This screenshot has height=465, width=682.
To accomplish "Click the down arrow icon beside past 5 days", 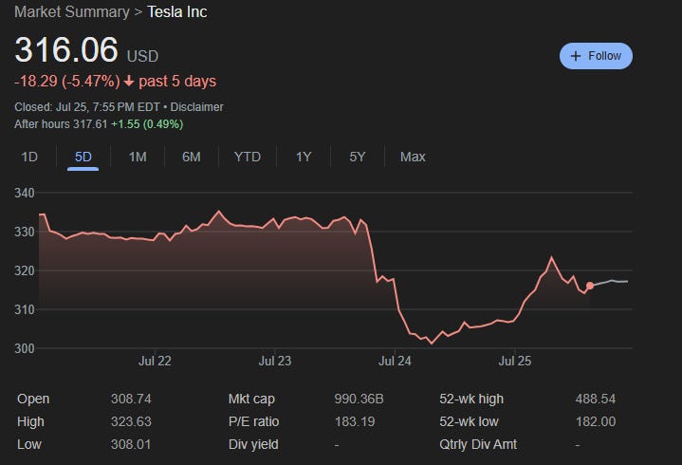I will point(129,82).
